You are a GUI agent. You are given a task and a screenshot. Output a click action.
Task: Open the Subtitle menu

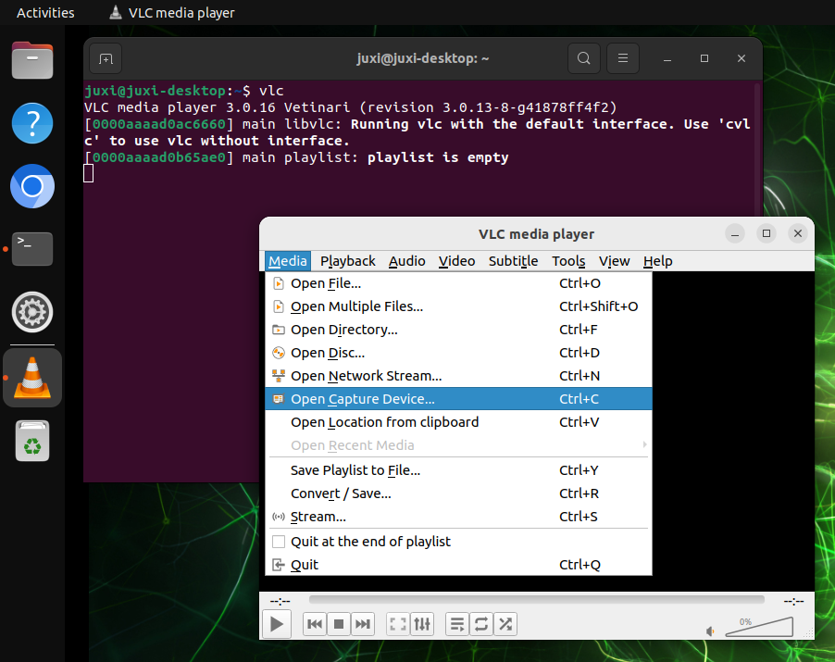(514, 261)
